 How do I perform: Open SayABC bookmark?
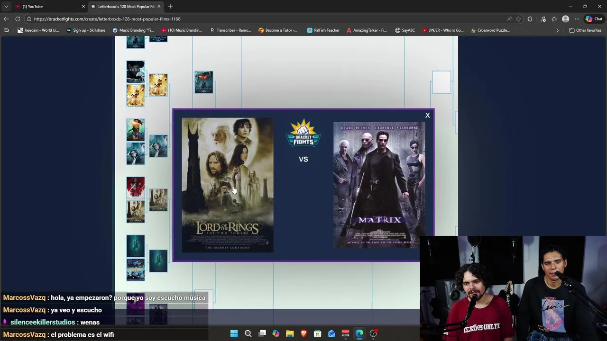pyautogui.click(x=405, y=30)
